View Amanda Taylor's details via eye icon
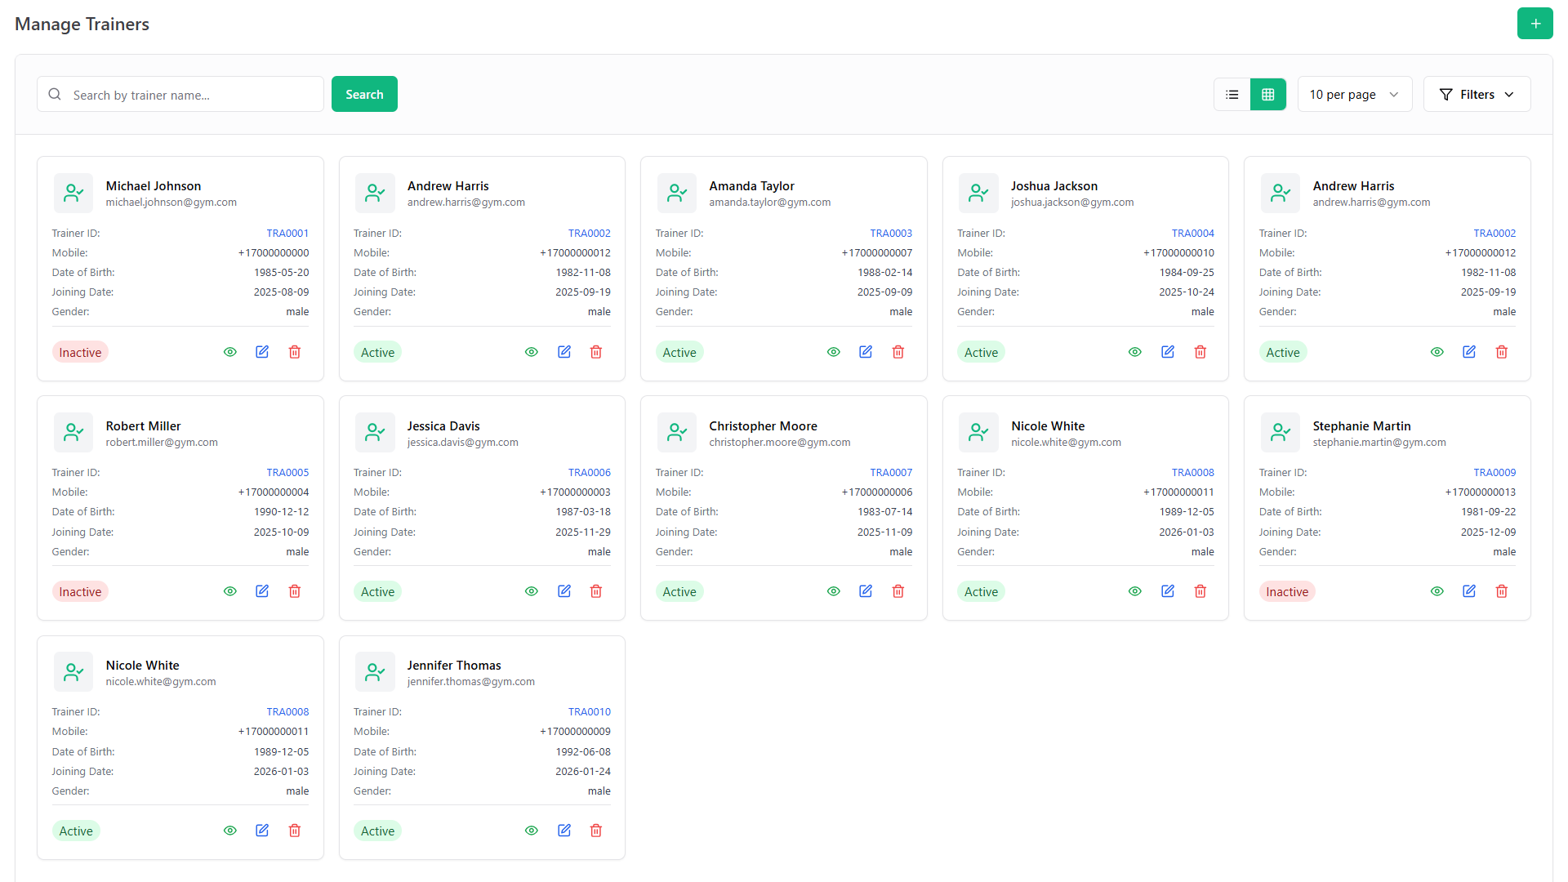1568x882 pixels. (x=834, y=352)
